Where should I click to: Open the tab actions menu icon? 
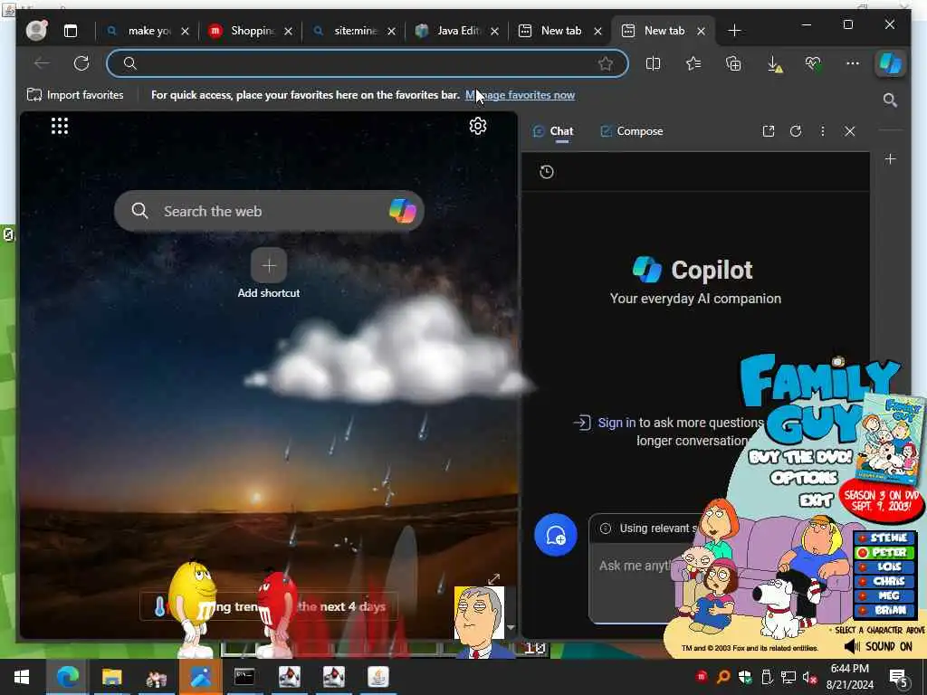[x=71, y=31]
